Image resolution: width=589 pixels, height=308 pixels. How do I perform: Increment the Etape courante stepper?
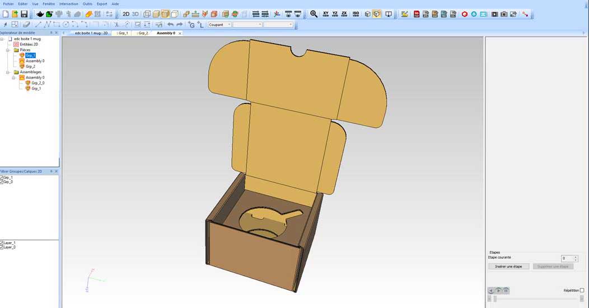pyautogui.click(x=576, y=257)
